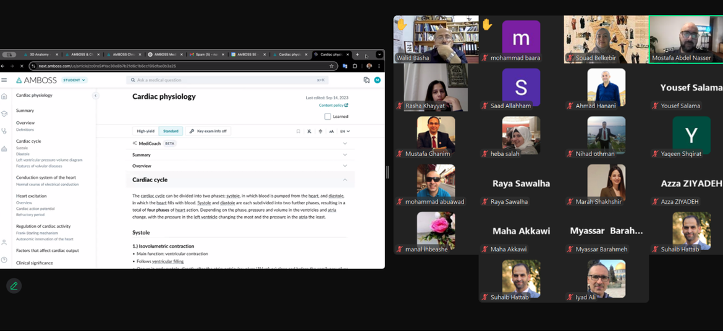
Task: Switch to the 3D Anatomy tab
Action: point(41,54)
